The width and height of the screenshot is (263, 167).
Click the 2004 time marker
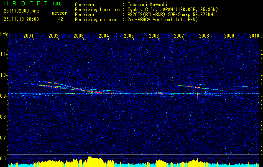point(104,35)
